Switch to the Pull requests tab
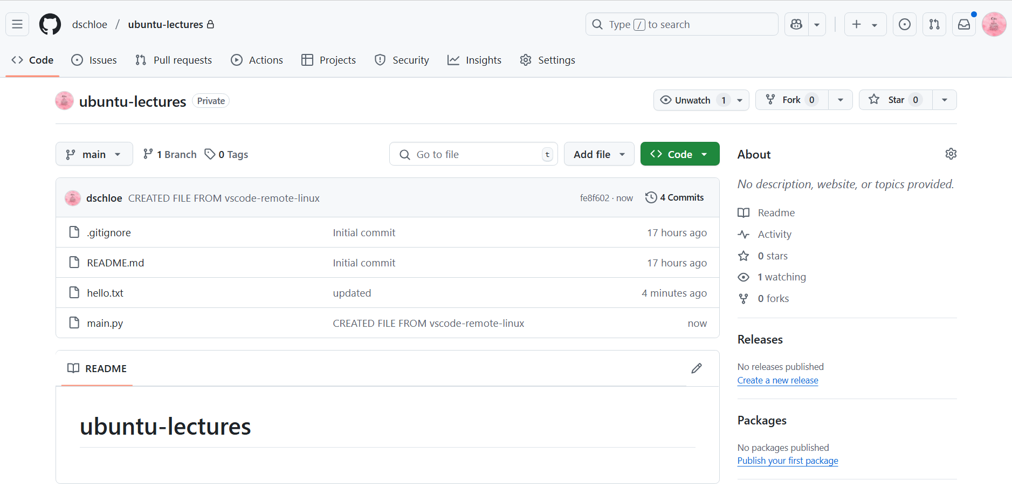The width and height of the screenshot is (1012, 487). click(x=174, y=60)
